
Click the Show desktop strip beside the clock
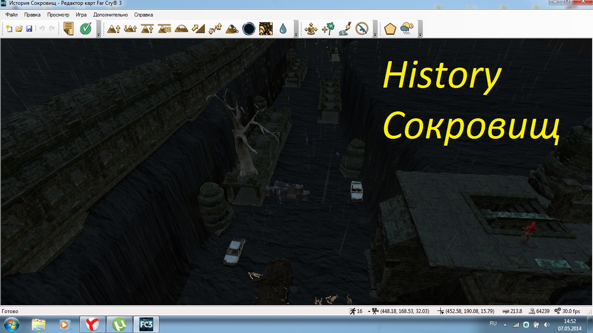point(590,324)
